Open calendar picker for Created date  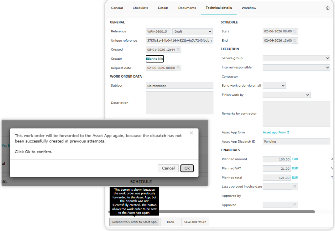[x=178, y=50]
